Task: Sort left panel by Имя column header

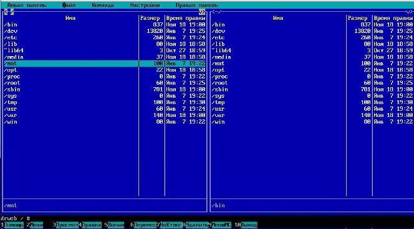Action: point(70,18)
